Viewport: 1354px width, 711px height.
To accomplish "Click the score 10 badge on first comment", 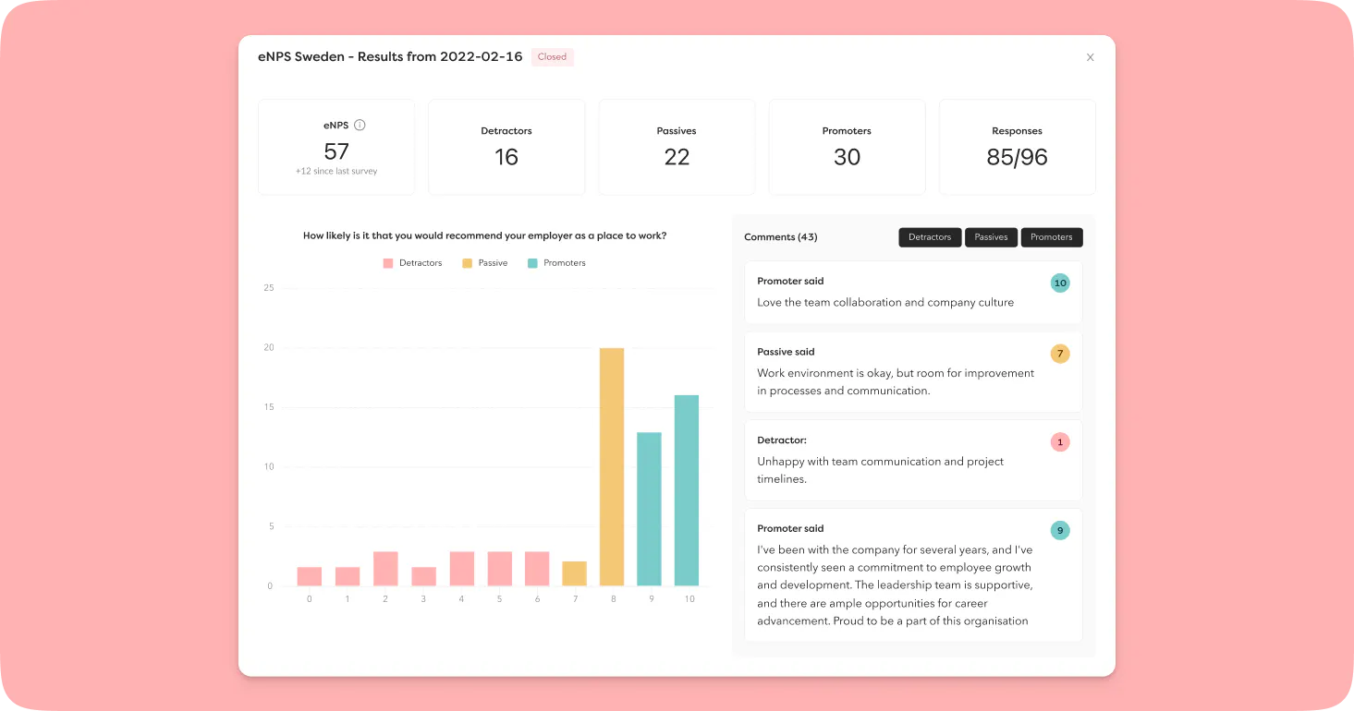I will 1060,283.
